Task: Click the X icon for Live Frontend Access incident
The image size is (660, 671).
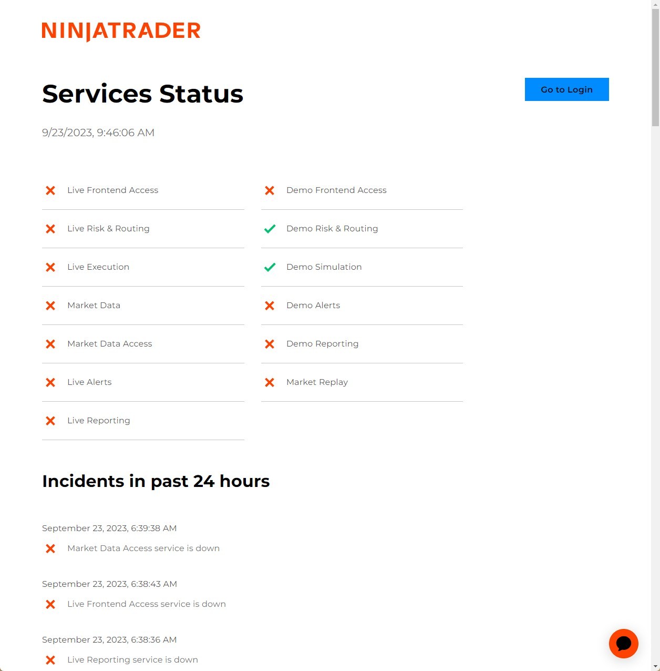Action: pos(50,604)
